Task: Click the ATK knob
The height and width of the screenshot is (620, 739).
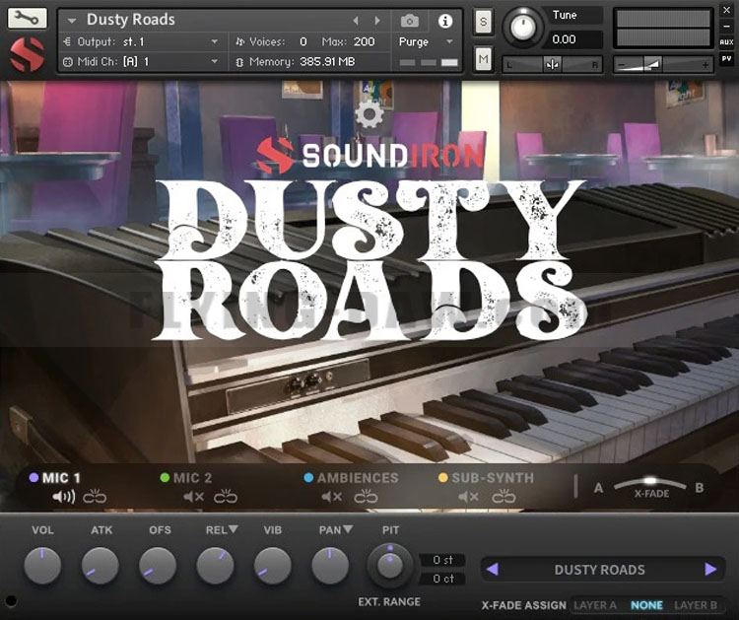Action: tap(100, 566)
